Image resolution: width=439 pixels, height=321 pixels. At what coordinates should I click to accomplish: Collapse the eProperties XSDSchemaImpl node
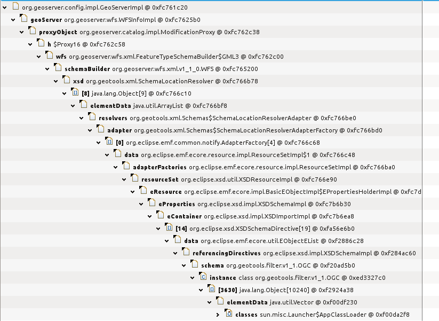point(141,205)
